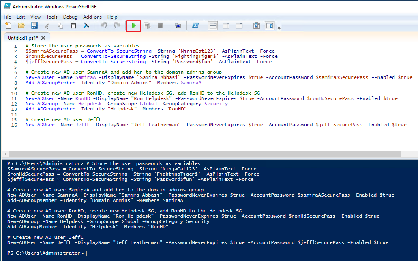Cut selection using the scissors icon
This screenshot has height=261, width=418.
[x=47, y=25]
